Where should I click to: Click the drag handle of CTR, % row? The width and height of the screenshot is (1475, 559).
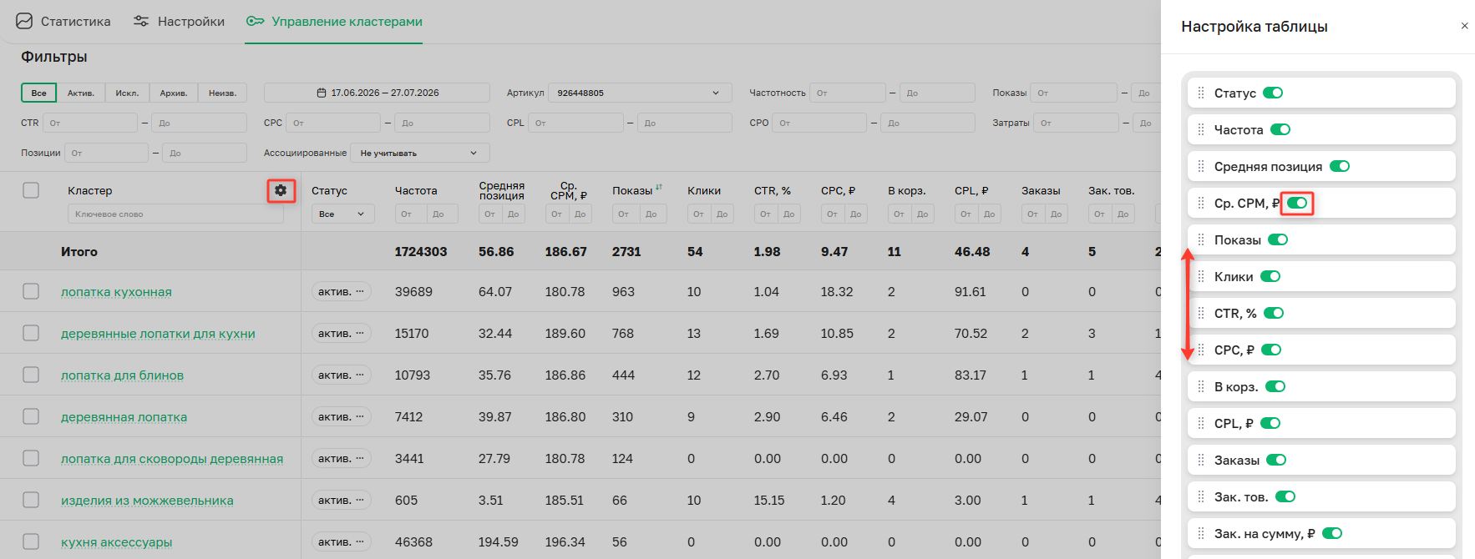[1201, 313]
